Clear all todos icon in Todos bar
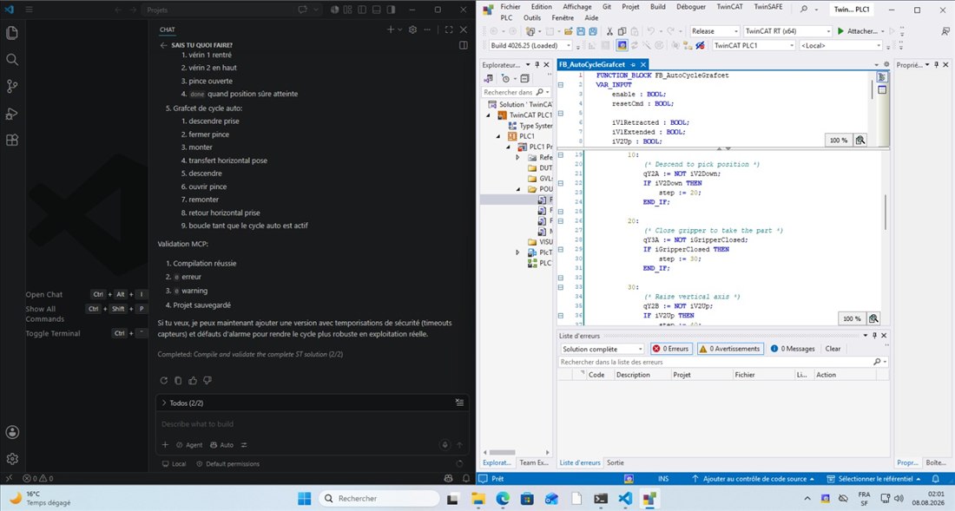 point(459,403)
